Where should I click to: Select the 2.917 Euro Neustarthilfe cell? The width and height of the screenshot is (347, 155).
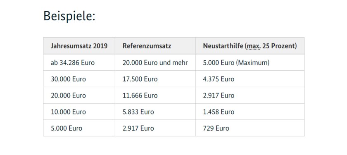250,95
